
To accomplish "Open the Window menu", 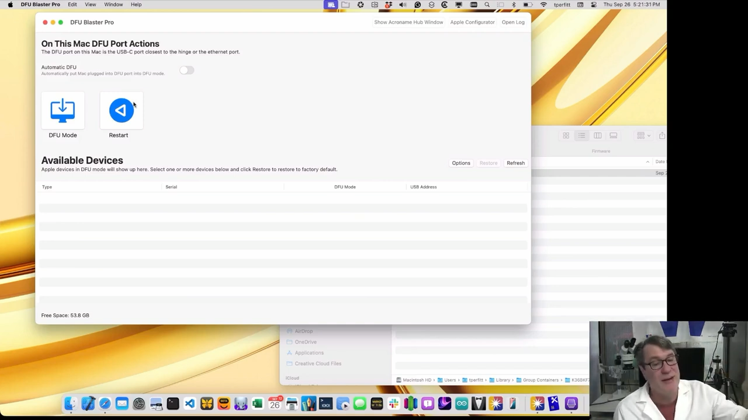I will point(113,5).
